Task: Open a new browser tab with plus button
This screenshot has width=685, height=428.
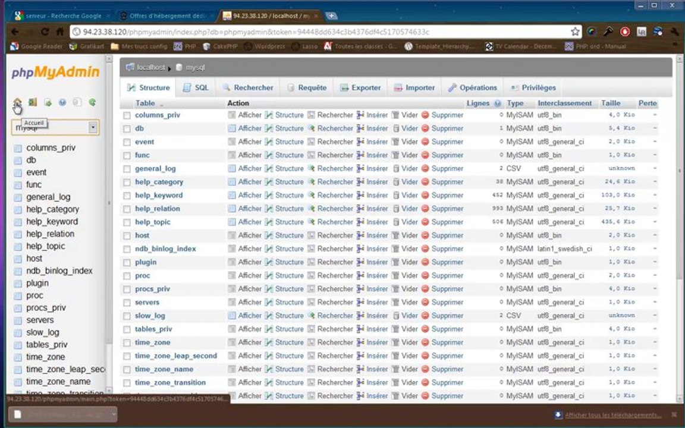Action: (332, 16)
